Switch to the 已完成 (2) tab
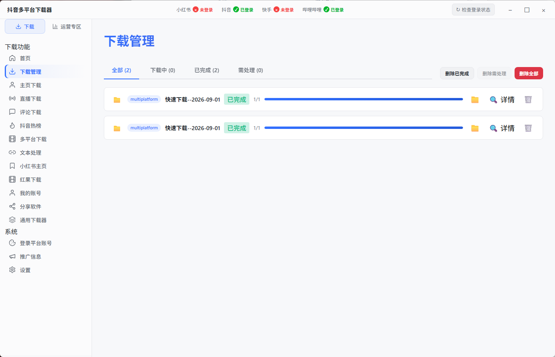555x357 pixels. (x=207, y=70)
